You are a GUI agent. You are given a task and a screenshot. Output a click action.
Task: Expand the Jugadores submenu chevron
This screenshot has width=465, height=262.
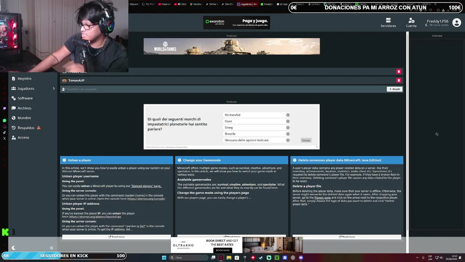pyautogui.click(x=53, y=88)
